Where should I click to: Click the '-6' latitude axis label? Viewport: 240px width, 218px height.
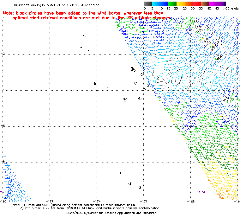[3, 125]
